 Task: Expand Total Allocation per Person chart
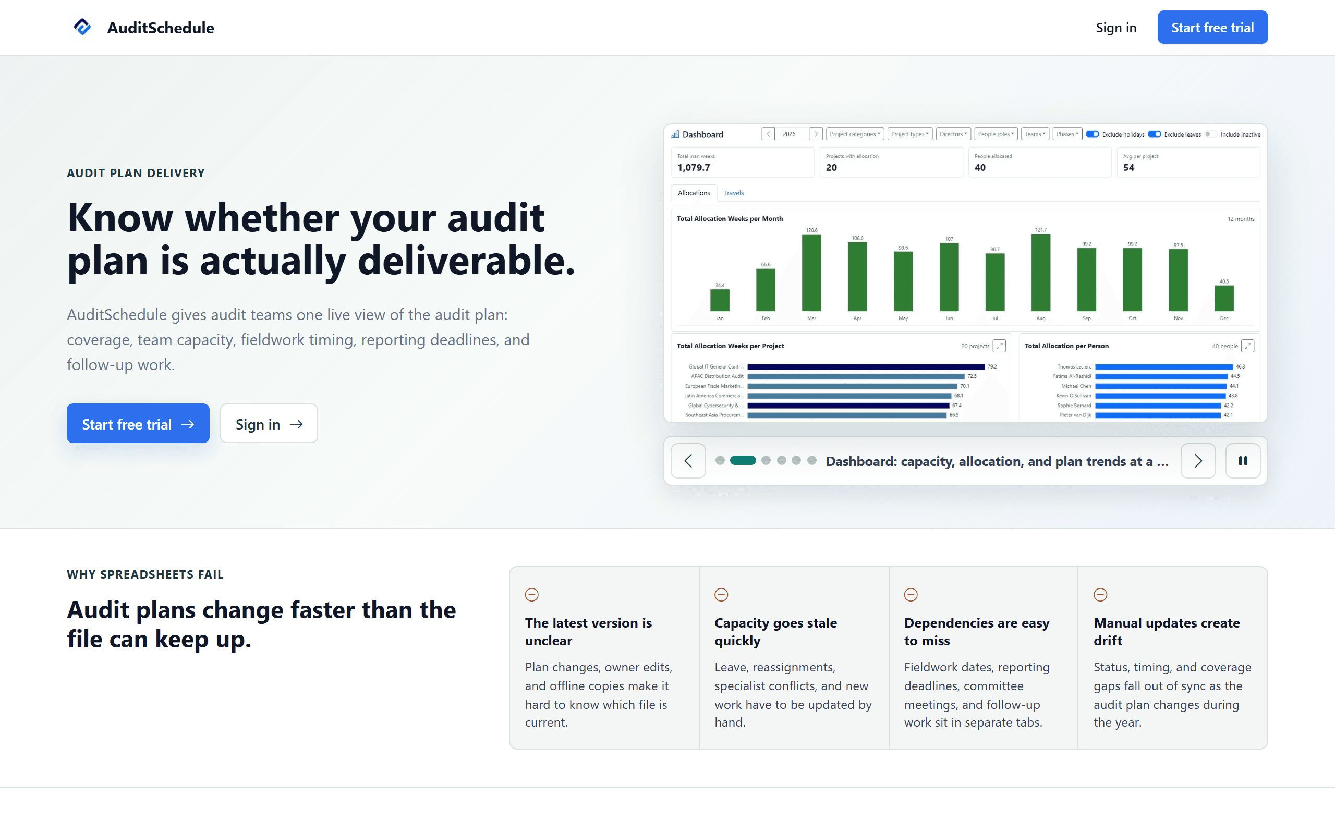(1247, 346)
